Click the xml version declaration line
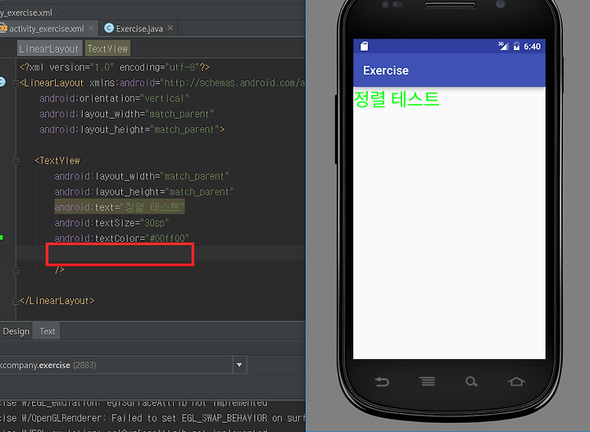The image size is (590, 432). pyautogui.click(x=115, y=67)
